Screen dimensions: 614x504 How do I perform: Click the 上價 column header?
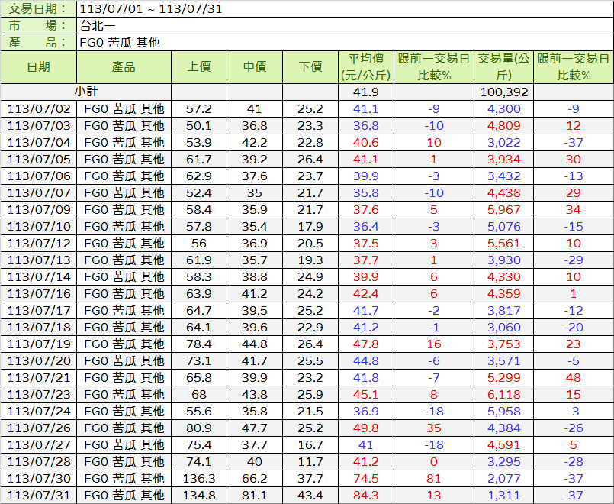tap(199, 67)
